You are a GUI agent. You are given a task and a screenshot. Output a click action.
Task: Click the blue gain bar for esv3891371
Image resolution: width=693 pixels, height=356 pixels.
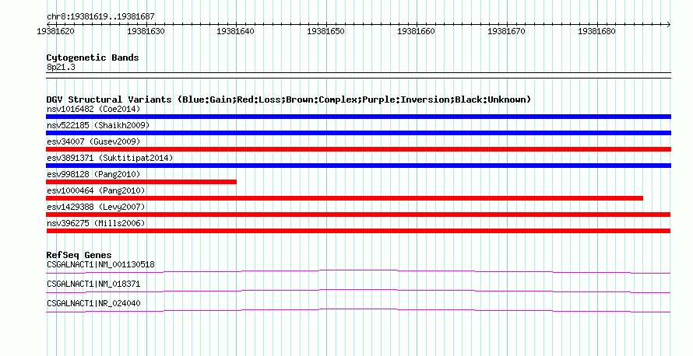[358, 166]
